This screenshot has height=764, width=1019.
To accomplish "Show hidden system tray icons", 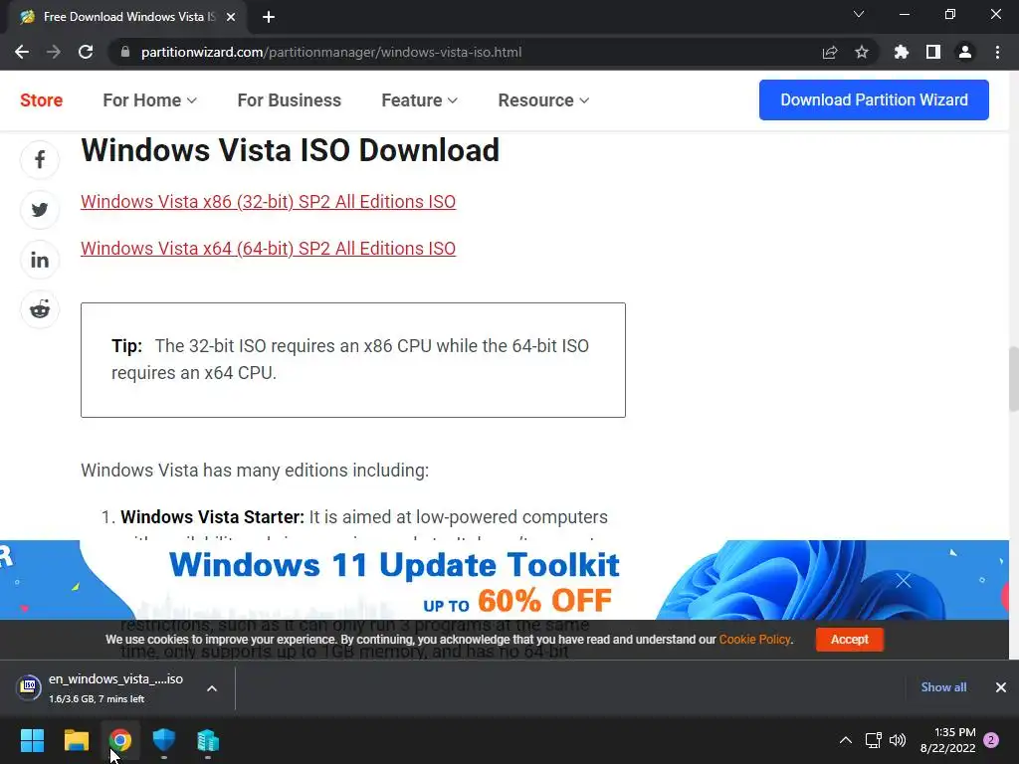I will [x=846, y=740].
